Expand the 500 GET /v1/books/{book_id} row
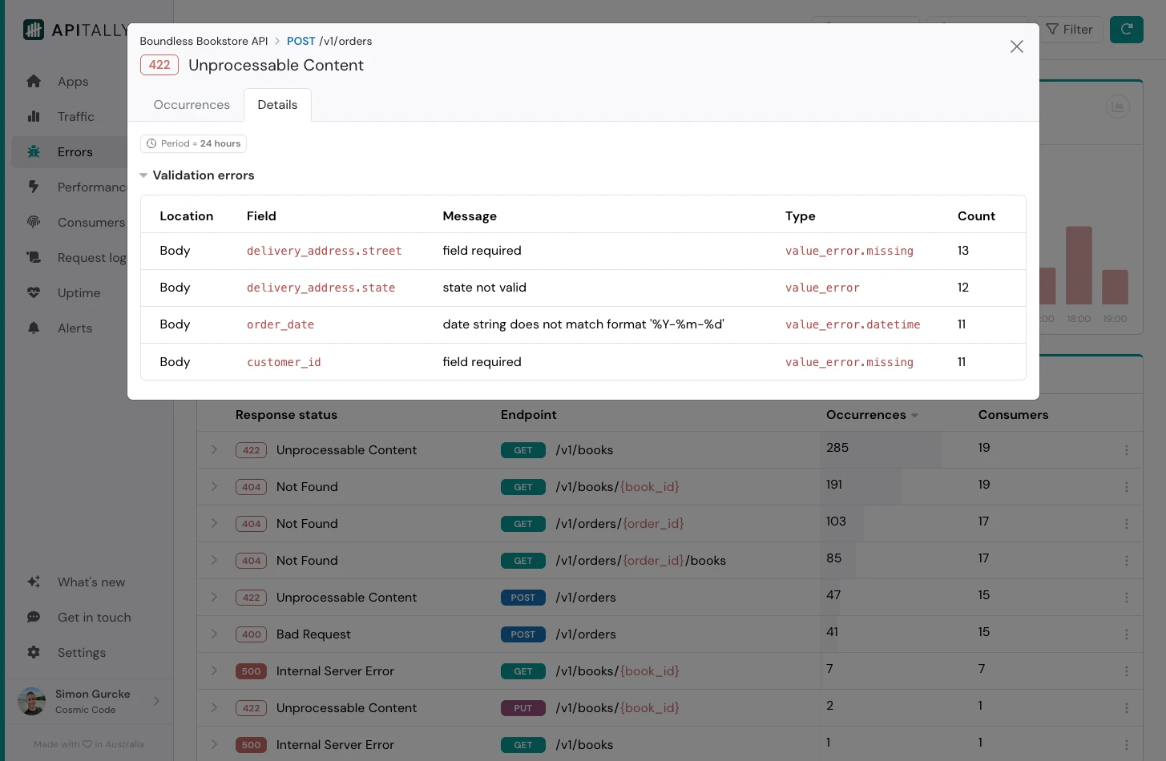Image resolution: width=1166 pixels, height=761 pixels. click(x=214, y=670)
